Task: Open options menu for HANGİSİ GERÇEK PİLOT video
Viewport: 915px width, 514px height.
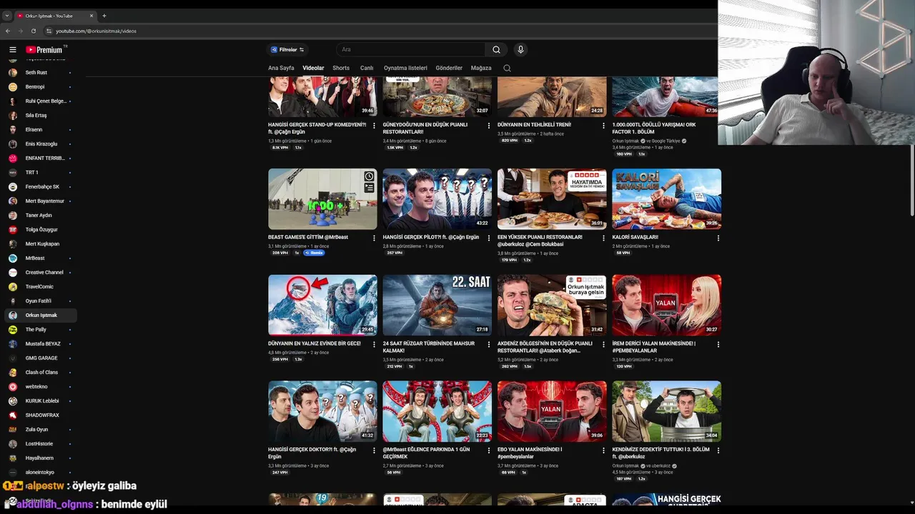Action: [x=489, y=238]
